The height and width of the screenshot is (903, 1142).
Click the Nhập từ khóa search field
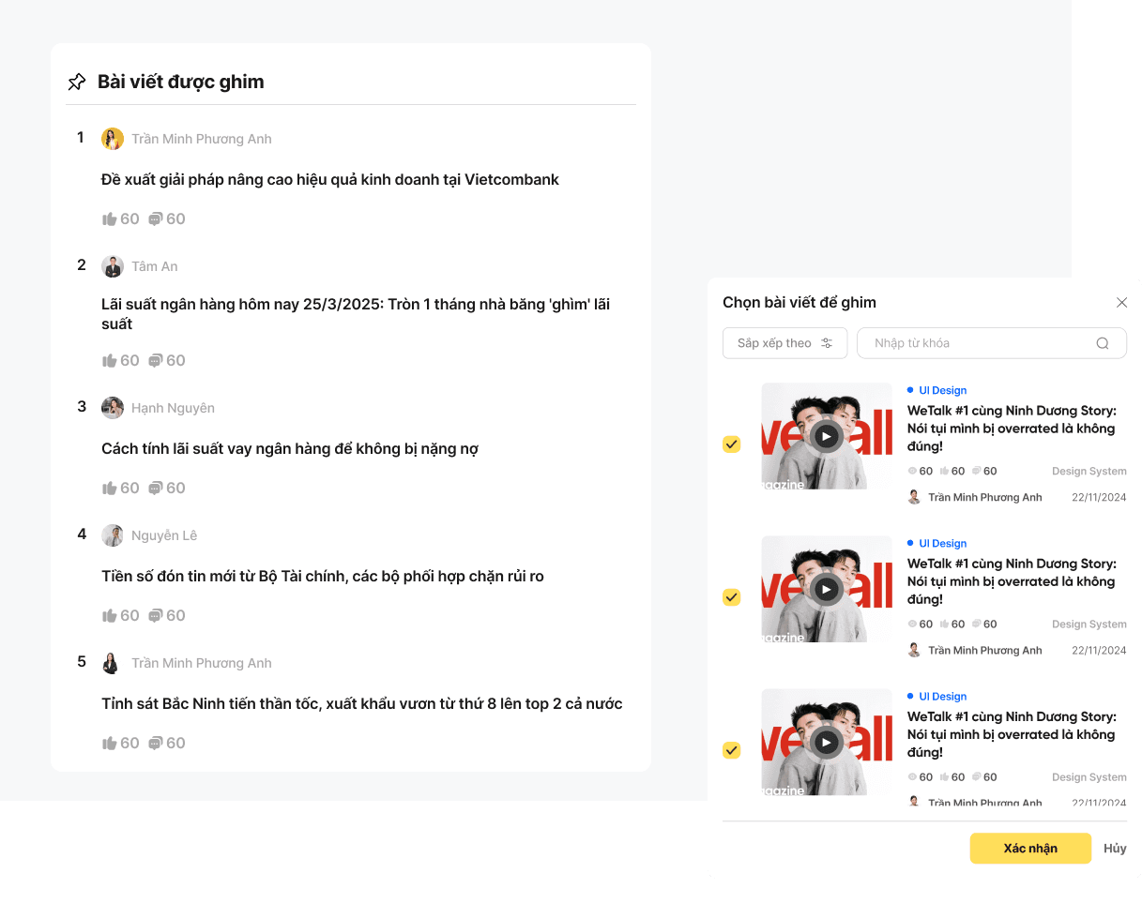pos(992,343)
